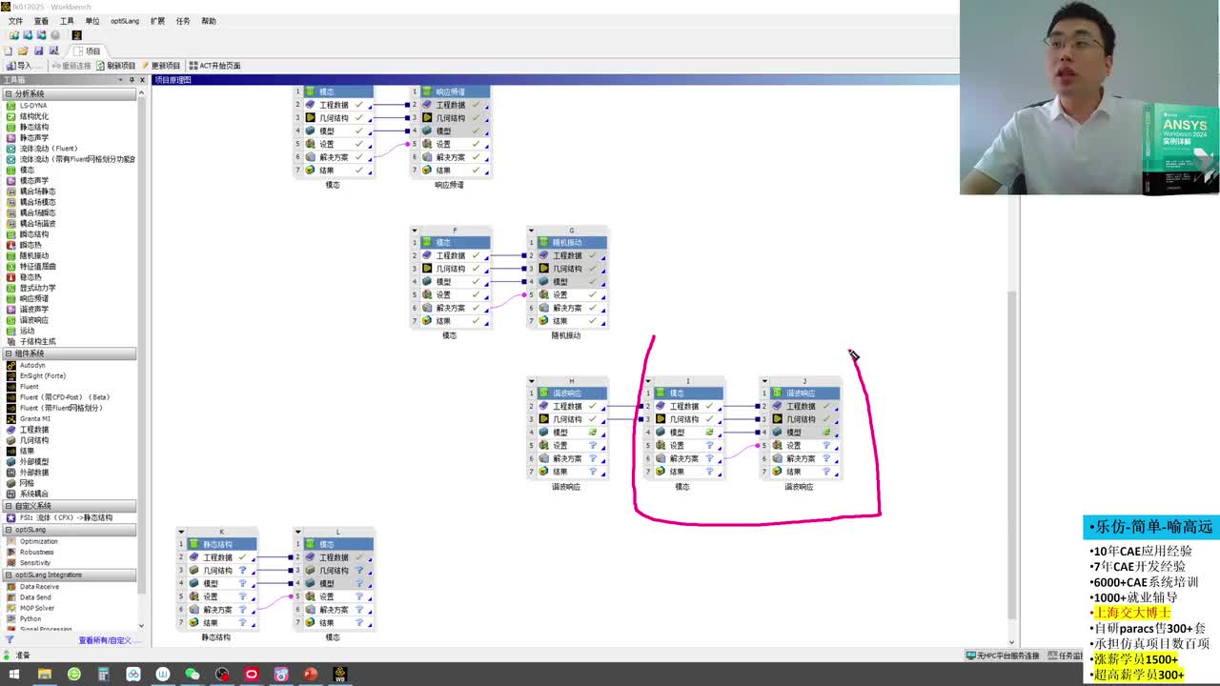Select the 结果 cell in system G

[x=566, y=321]
